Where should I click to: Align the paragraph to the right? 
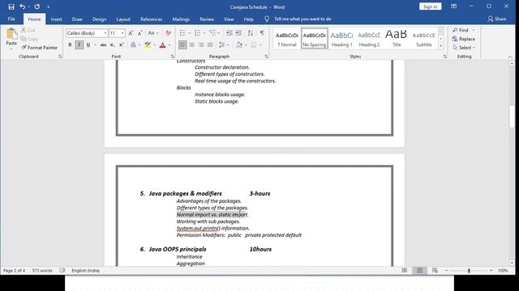click(x=201, y=45)
